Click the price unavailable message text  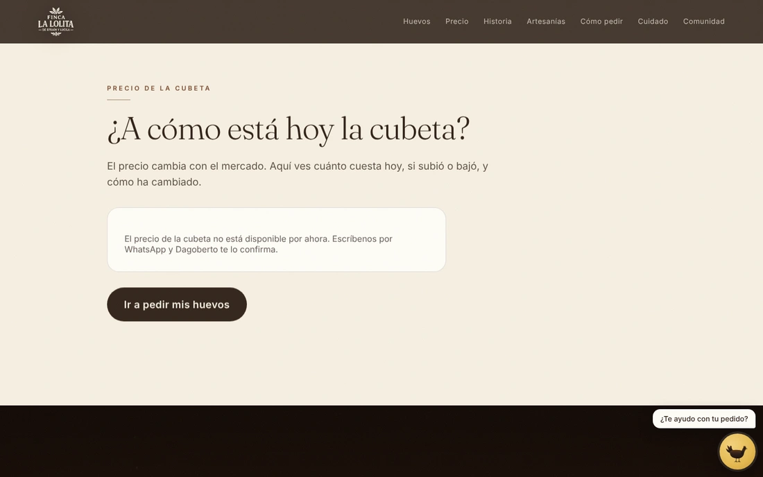[259, 244]
